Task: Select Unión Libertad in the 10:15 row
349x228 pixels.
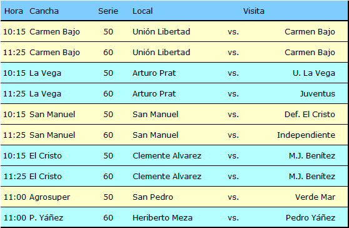Action: pos(161,32)
